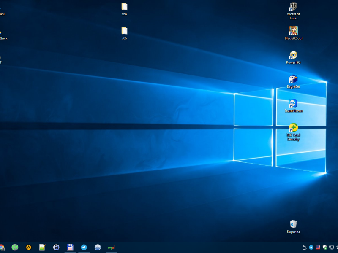The height and width of the screenshot is (253, 338).
Task: Select the x64 folder on the desktop
Action: (124, 9)
